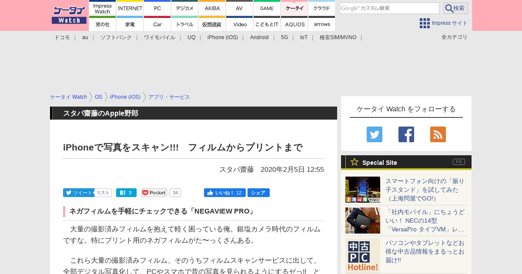
Task: Open the GAME tab
Action: [267, 8]
